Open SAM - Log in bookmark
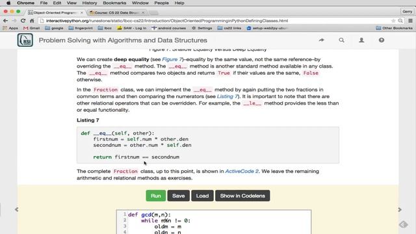This screenshot has width=416, height=234. [131, 28]
